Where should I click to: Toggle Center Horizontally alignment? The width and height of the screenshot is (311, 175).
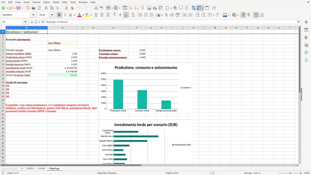[x=102, y=15]
